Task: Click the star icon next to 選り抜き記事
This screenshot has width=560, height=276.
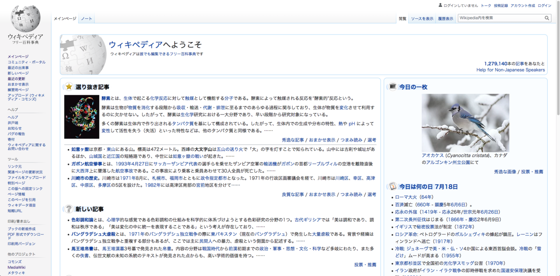Action: (x=69, y=86)
